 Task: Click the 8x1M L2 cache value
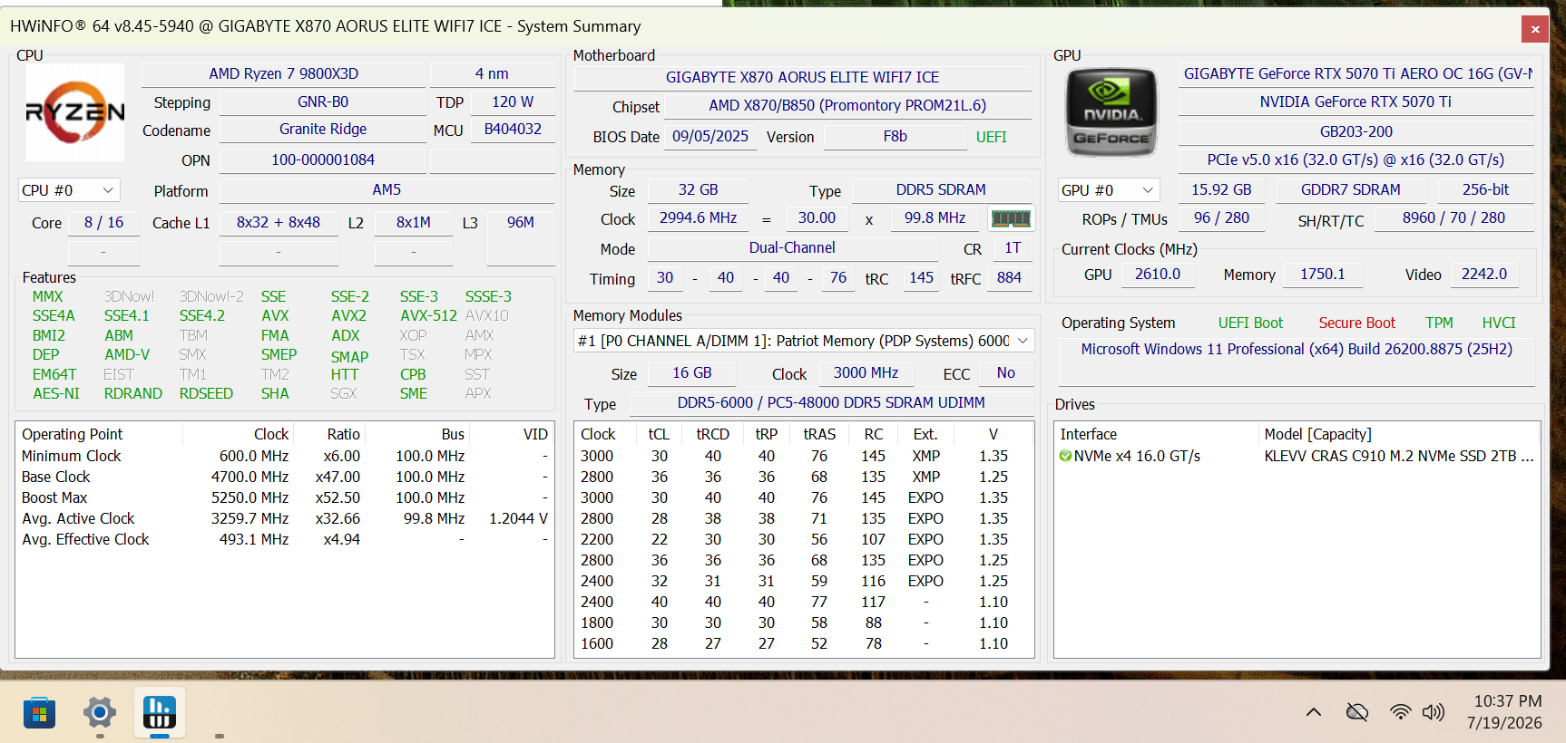[414, 222]
